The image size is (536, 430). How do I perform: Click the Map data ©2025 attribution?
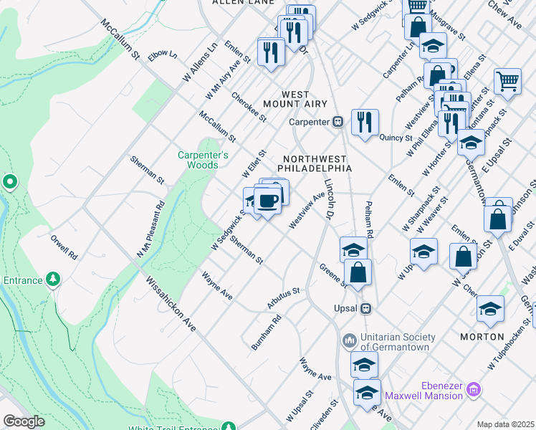(506, 425)
